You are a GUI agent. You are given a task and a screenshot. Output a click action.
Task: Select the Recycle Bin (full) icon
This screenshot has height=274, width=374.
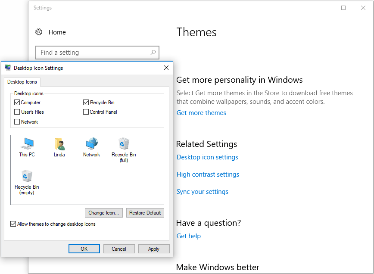pyautogui.click(x=124, y=150)
